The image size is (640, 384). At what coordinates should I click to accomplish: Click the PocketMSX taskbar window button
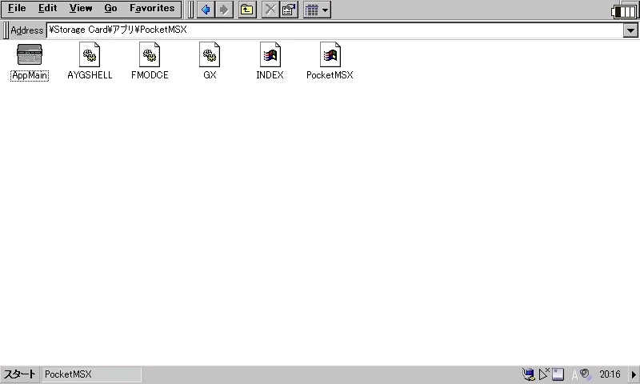tap(91, 374)
